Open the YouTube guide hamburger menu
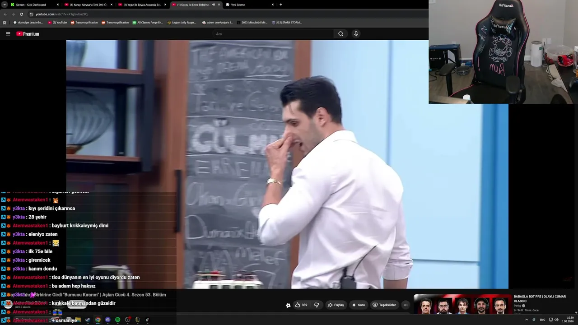 coord(8,34)
